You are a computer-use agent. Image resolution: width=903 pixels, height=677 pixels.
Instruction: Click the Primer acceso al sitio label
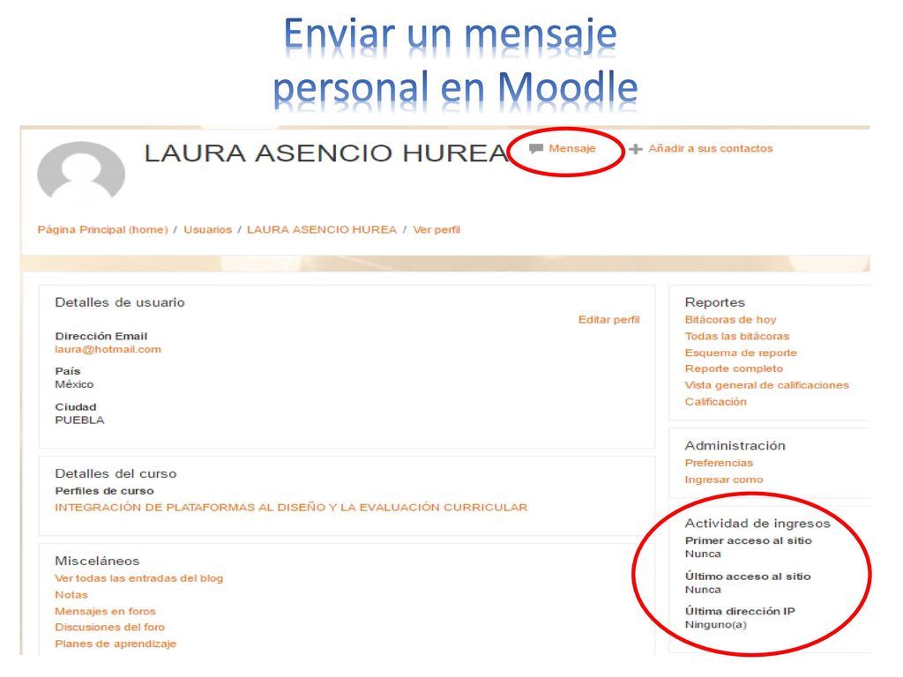748,540
